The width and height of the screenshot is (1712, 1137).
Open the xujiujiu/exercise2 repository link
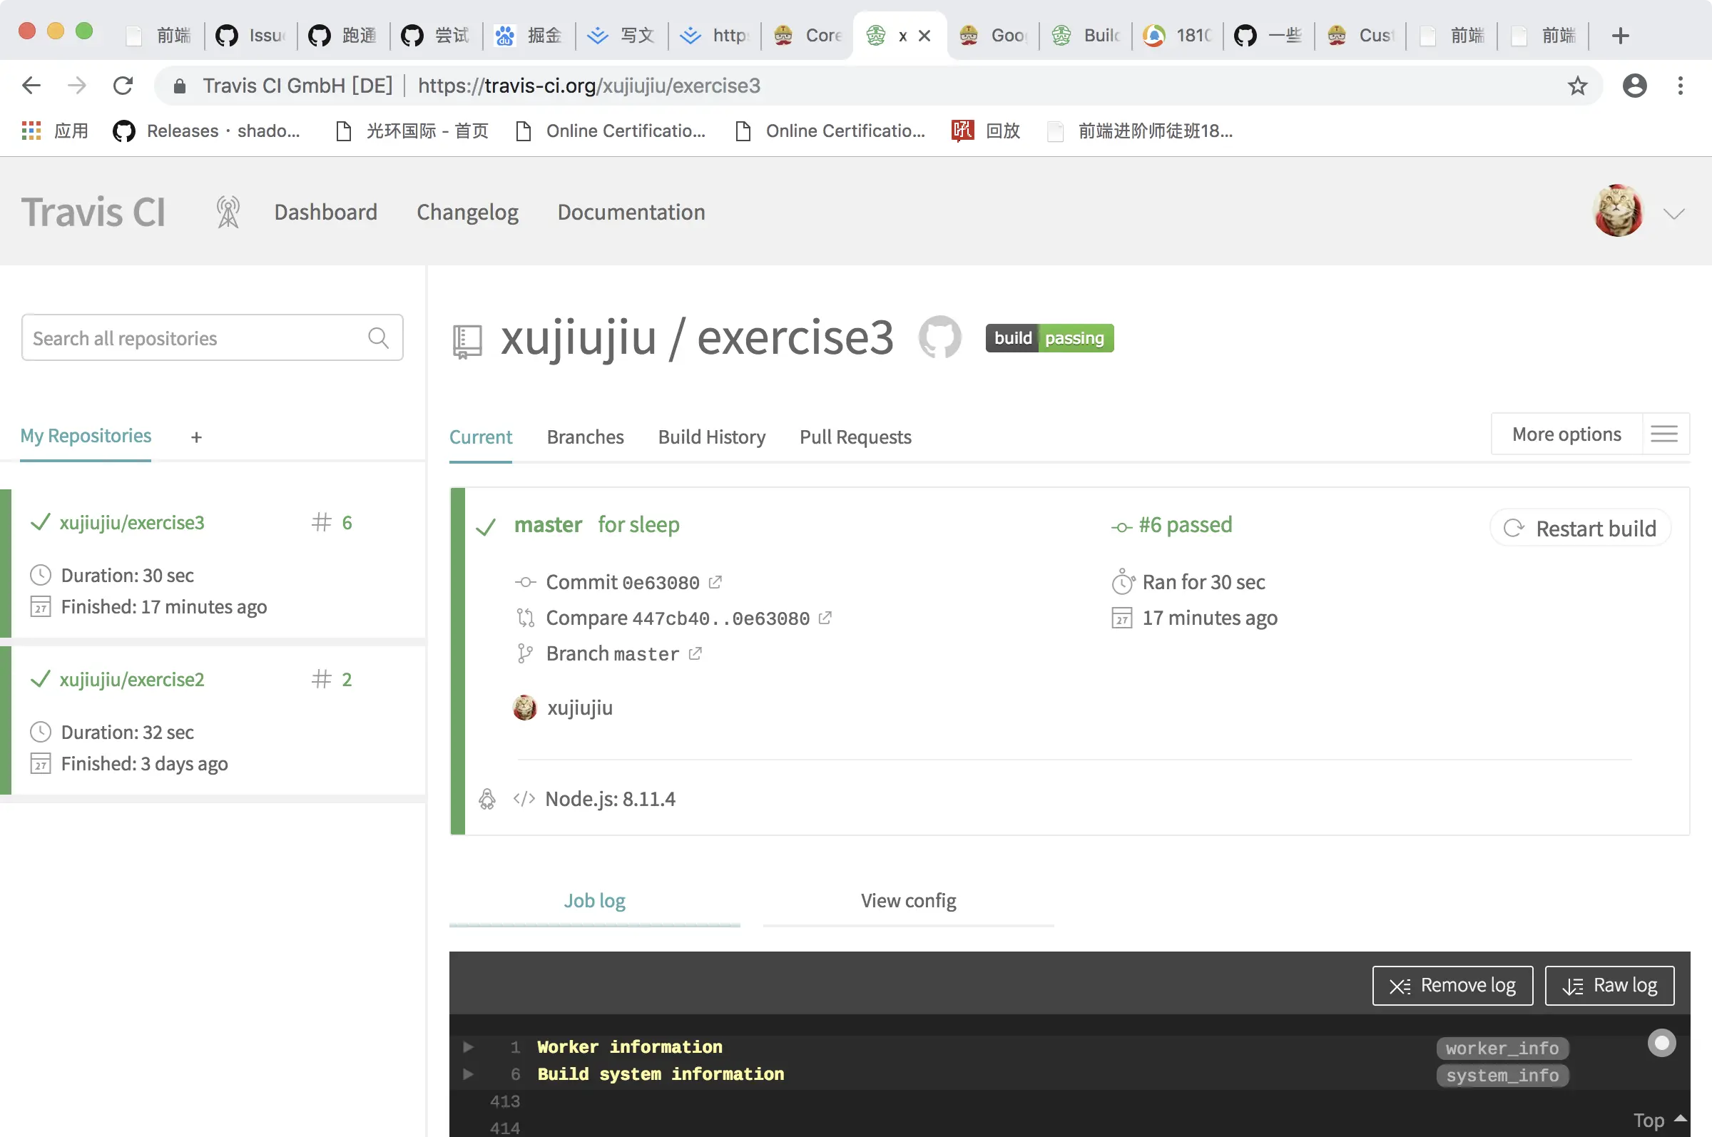(x=132, y=680)
